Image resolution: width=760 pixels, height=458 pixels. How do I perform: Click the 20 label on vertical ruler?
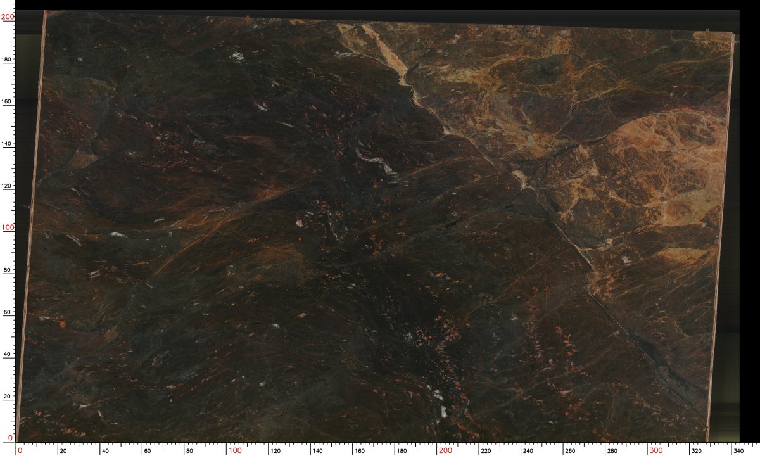[8, 397]
